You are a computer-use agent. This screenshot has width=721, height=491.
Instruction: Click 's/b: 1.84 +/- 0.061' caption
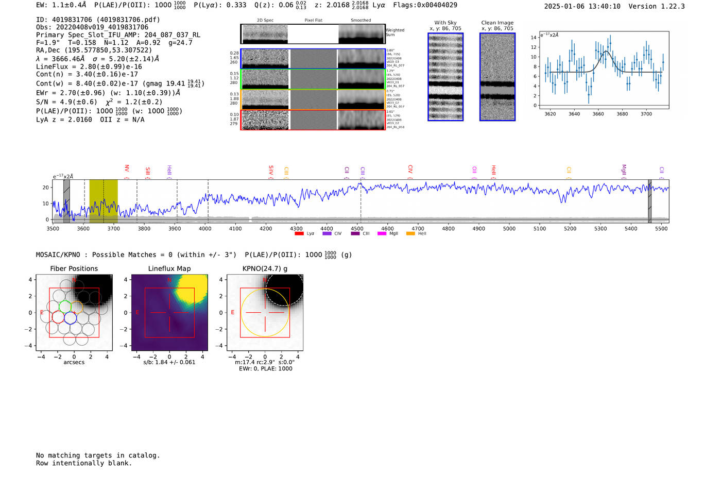click(x=169, y=362)
